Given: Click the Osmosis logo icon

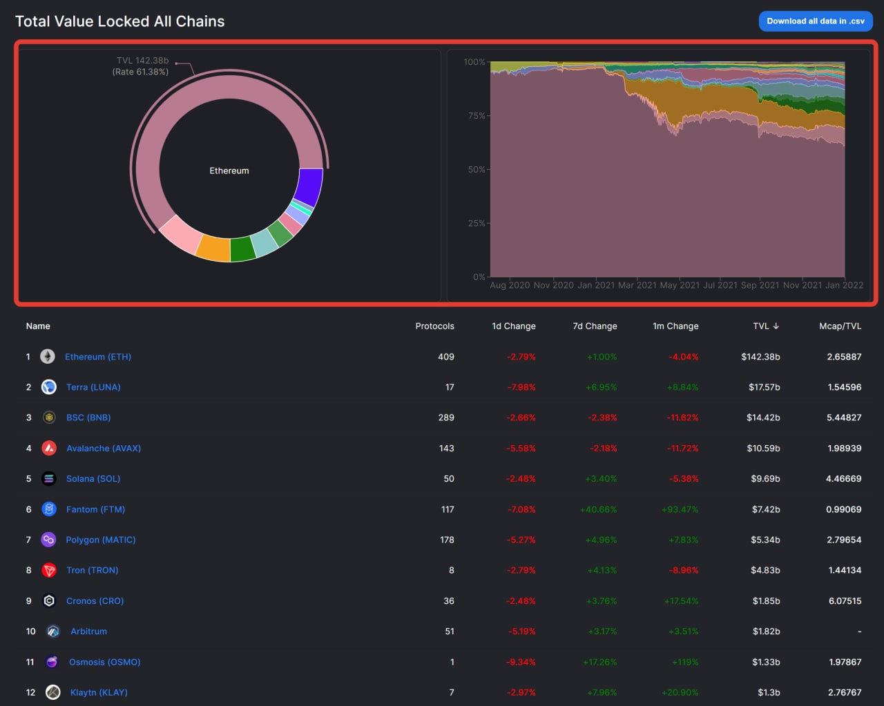Looking at the screenshot, I should 52,662.
